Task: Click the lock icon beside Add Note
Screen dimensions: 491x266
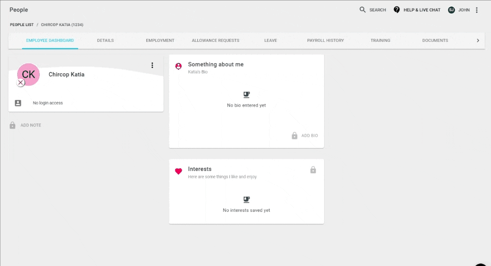Action: point(13,125)
